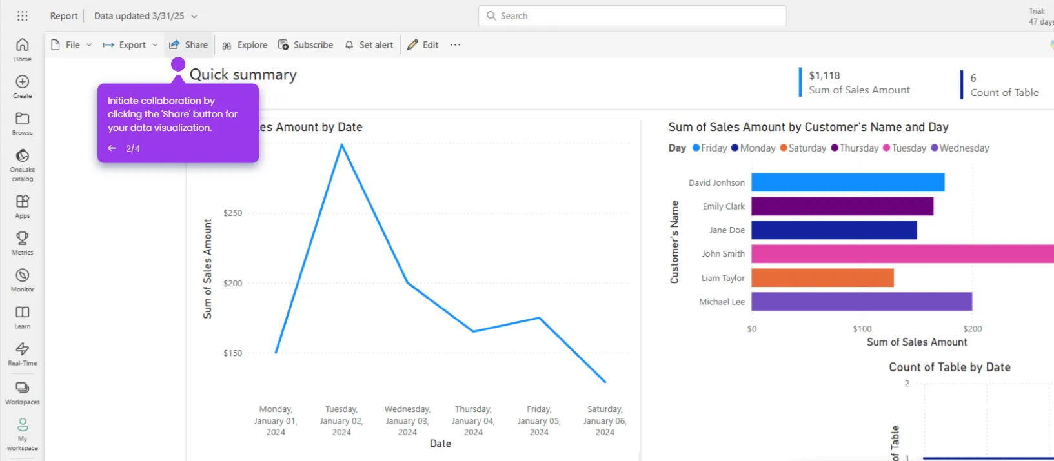Viewport: 1054px width, 461px height.
Task: Open the app launcher waffle icon
Action: 23,16
